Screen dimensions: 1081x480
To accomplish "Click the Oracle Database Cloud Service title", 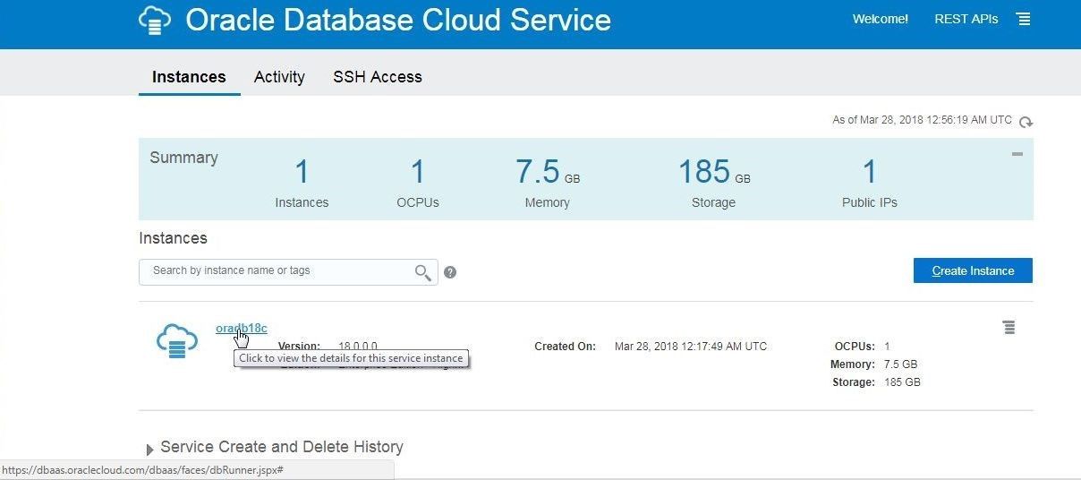I will (x=398, y=20).
